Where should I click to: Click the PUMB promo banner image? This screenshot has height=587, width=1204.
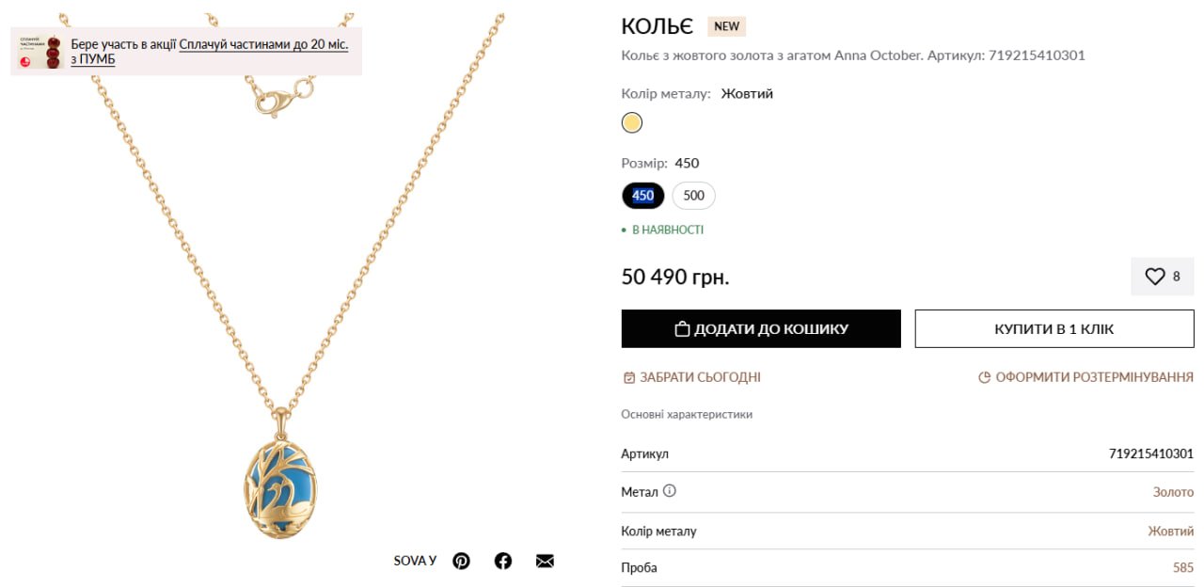[40, 52]
